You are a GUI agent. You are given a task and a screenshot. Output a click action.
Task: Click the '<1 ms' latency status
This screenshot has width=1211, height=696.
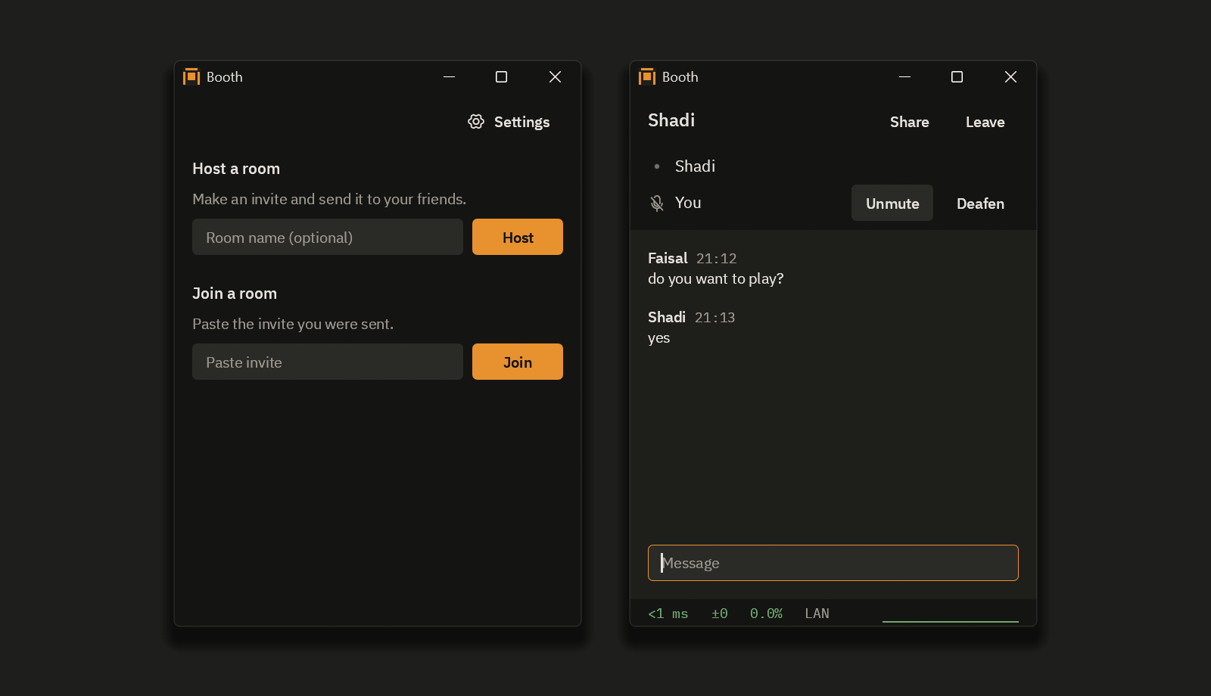click(x=668, y=614)
